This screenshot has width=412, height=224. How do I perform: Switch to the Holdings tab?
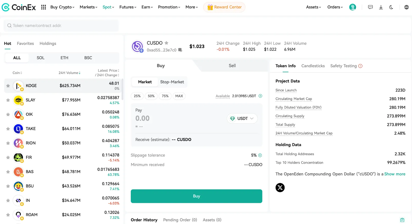(48, 44)
